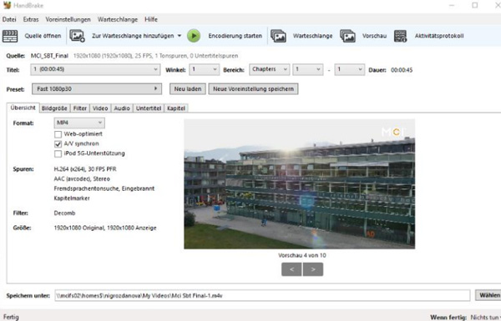
Task: Click the add-to-queue picture icon
Action: click(77, 36)
